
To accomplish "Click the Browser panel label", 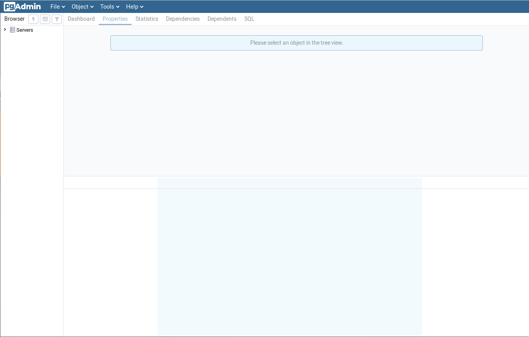I will coord(14,18).
